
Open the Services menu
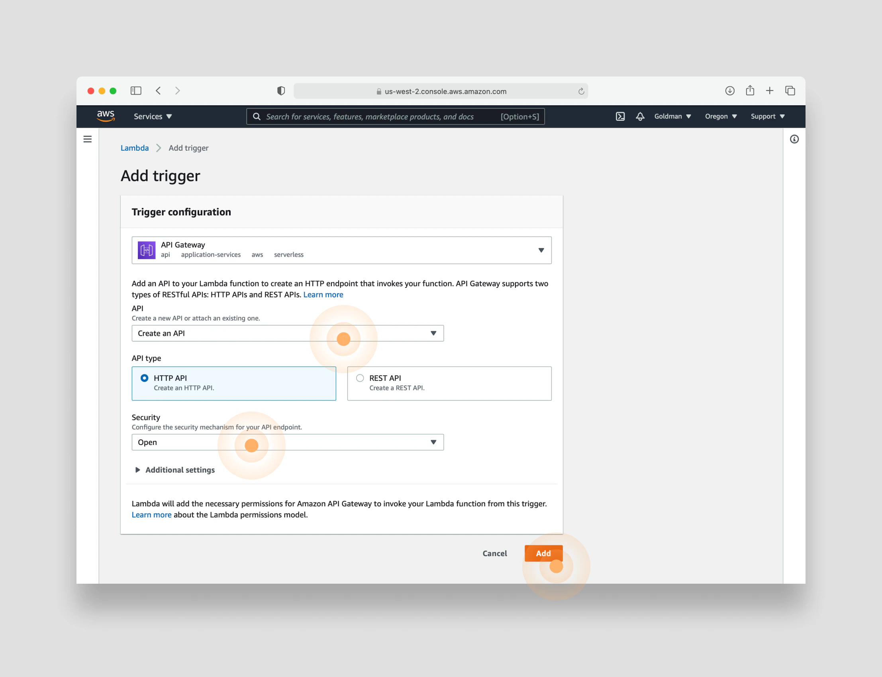pyautogui.click(x=153, y=116)
